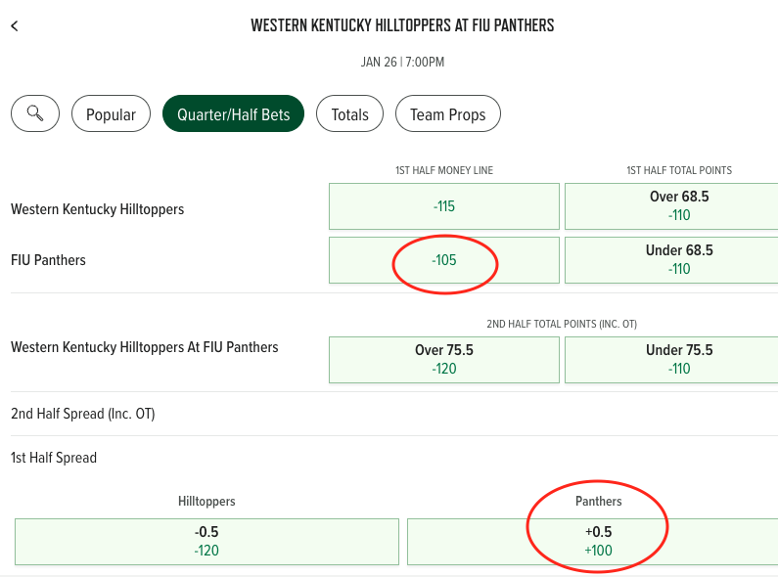Click the 1ST HALF TOTAL POINTS header
The width and height of the screenshot is (778, 577).
(x=679, y=170)
